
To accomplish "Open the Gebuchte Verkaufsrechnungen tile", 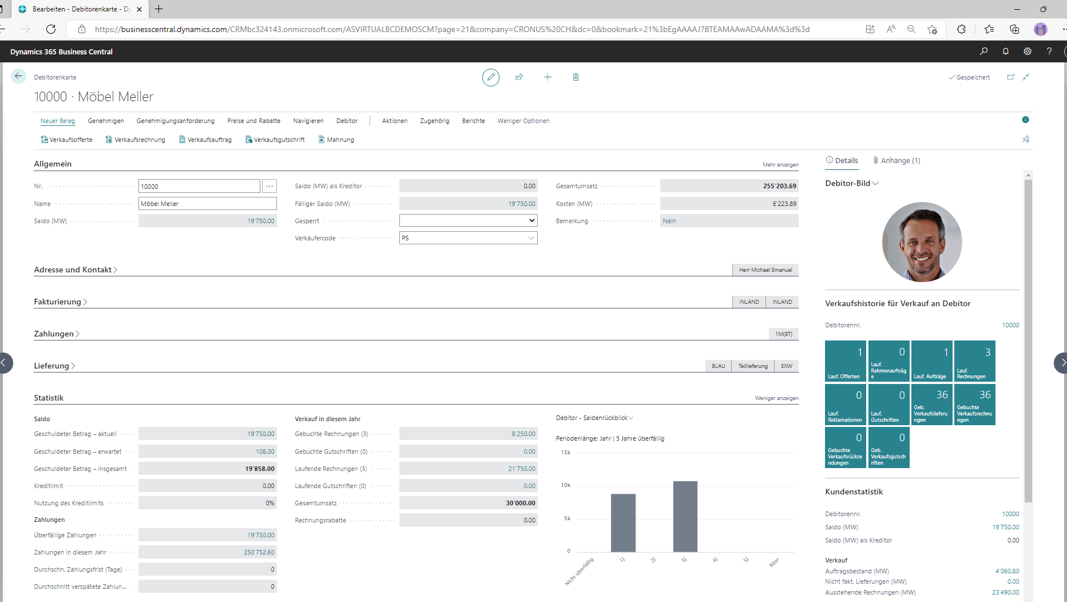I will point(975,405).
